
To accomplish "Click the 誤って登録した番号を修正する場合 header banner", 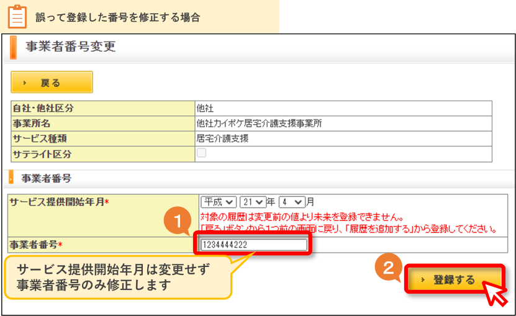I will tap(140, 17).
